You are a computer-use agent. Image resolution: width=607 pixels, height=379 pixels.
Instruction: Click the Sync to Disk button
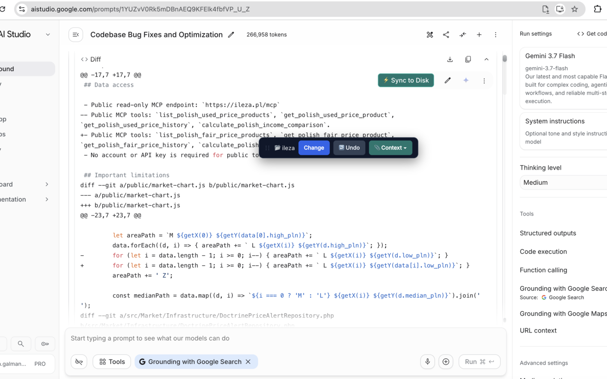click(x=406, y=81)
